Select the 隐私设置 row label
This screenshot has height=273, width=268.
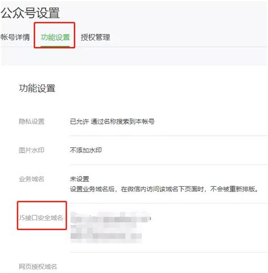pyautogui.click(x=32, y=121)
